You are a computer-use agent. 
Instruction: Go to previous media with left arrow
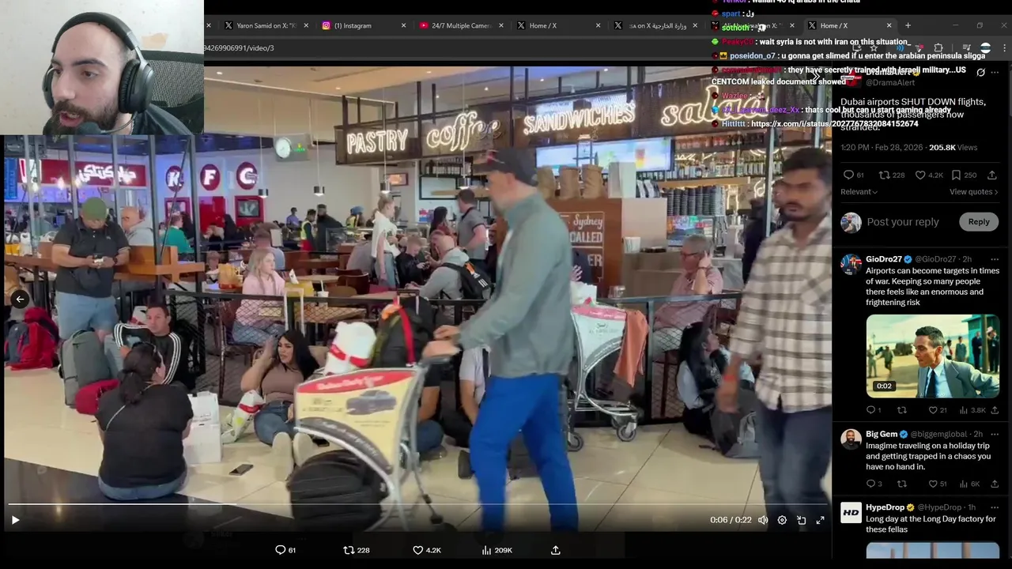pos(20,299)
